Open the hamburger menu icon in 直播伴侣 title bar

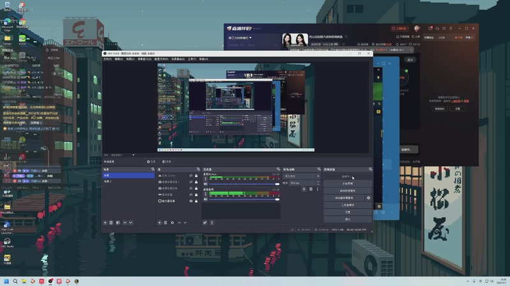click(x=451, y=29)
